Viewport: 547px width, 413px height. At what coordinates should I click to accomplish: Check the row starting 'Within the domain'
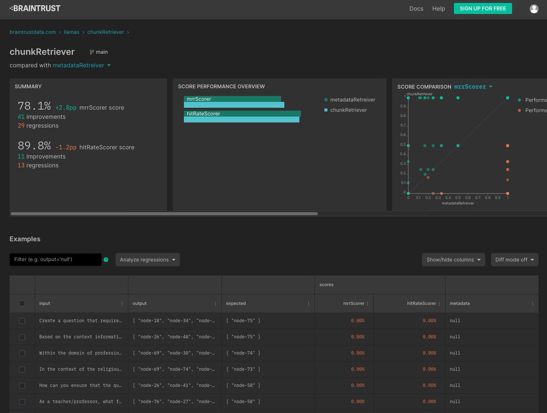(22, 353)
